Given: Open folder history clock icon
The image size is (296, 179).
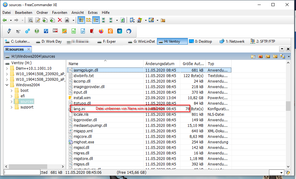Looking at the screenshot, I should pos(253,56).
